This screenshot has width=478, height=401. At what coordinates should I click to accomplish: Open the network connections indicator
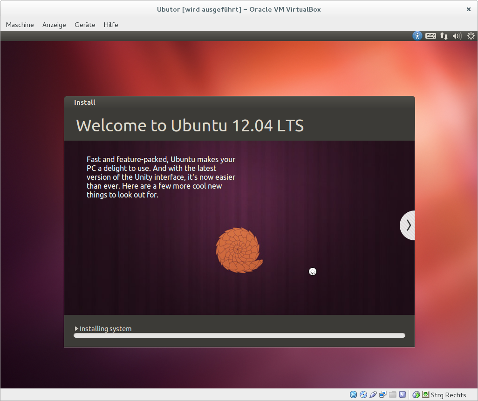click(x=444, y=36)
